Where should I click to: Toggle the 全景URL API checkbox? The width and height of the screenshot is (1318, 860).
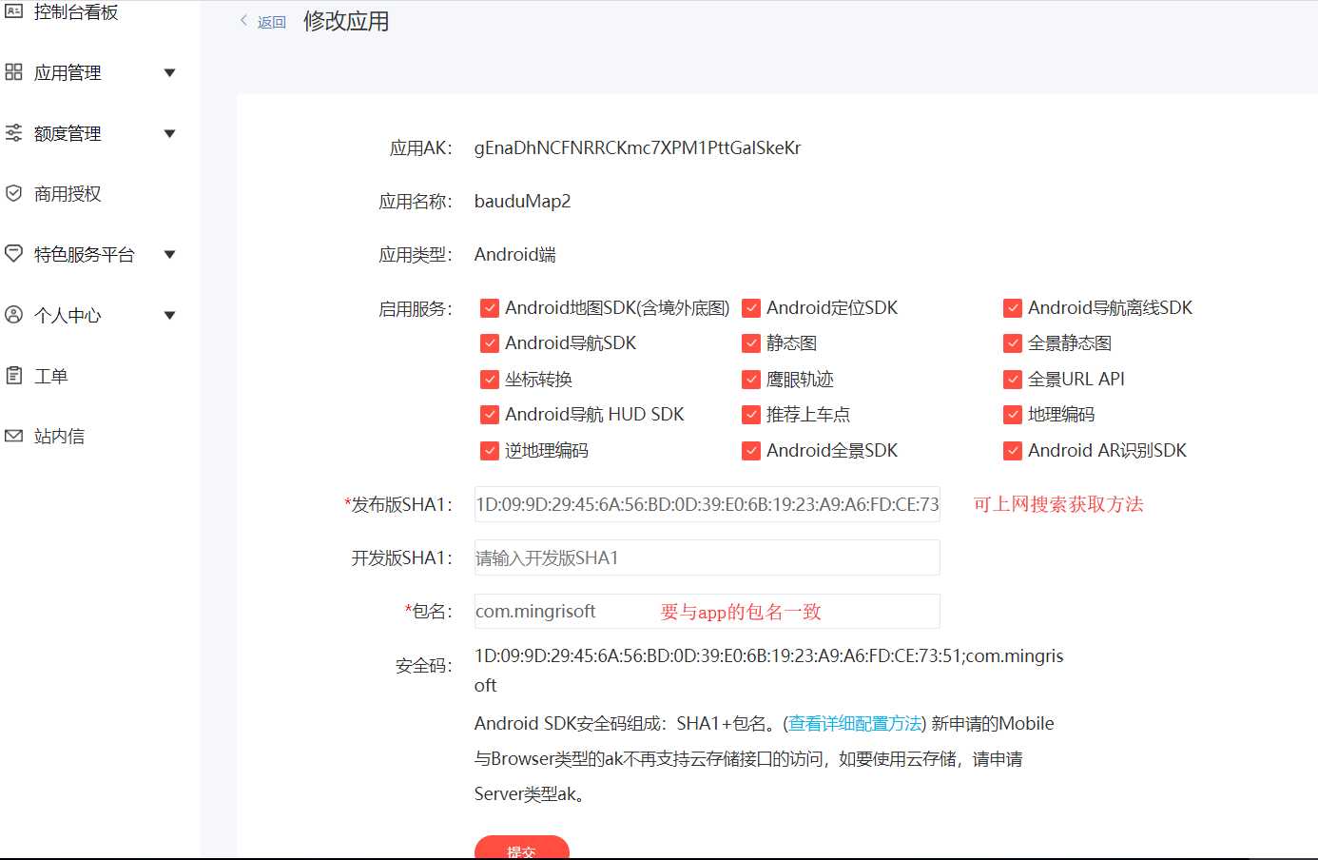[1013, 380]
